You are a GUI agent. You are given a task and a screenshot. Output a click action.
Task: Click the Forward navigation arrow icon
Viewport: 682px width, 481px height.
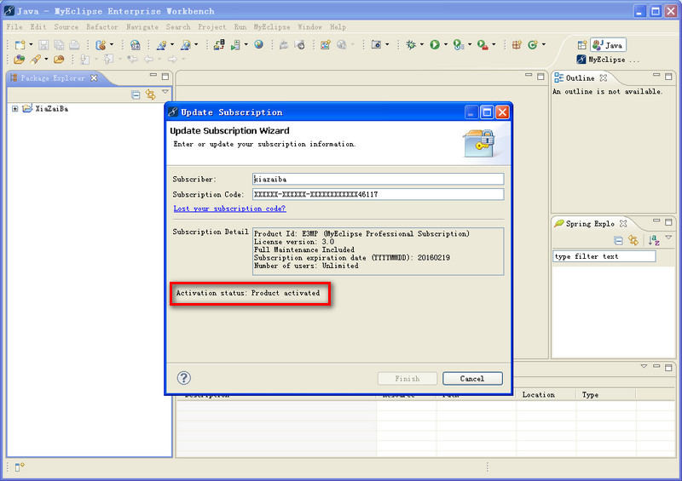[x=173, y=59]
